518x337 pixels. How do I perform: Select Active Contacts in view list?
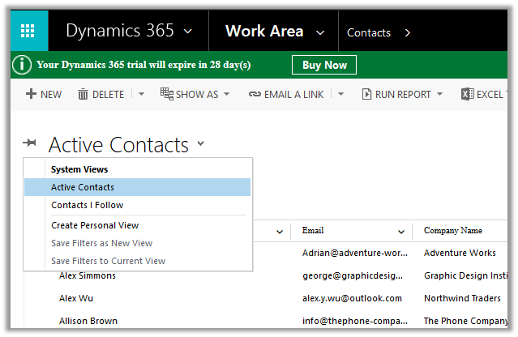click(x=83, y=187)
